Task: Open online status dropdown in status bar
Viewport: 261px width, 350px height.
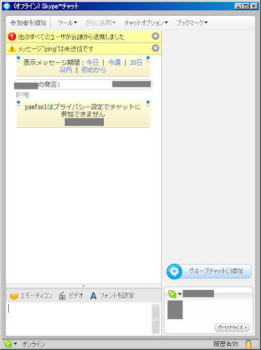Action: tap(10, 344)
